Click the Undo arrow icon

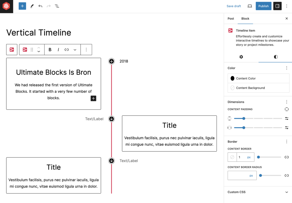40,6
